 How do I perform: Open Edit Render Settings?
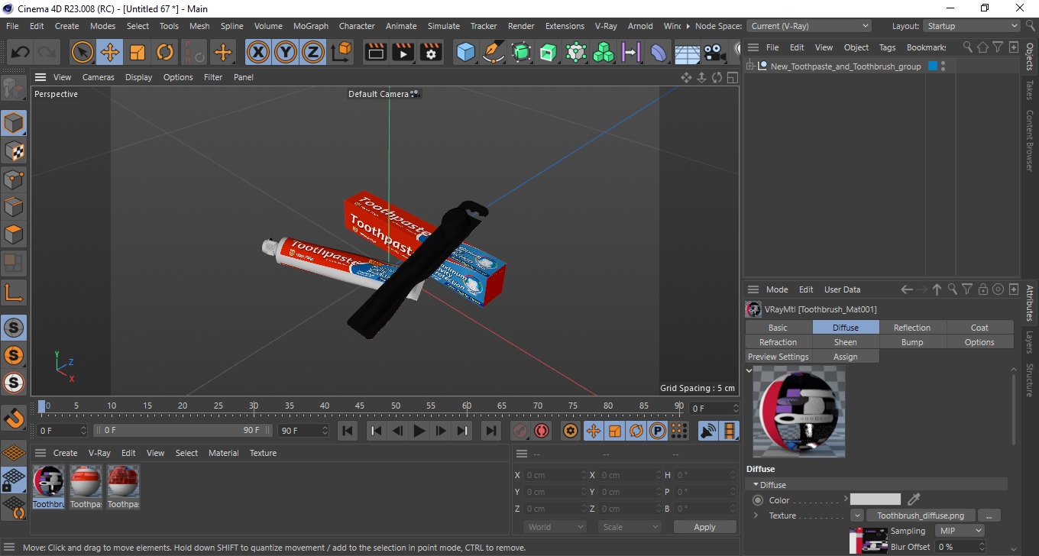pos(431,53)
